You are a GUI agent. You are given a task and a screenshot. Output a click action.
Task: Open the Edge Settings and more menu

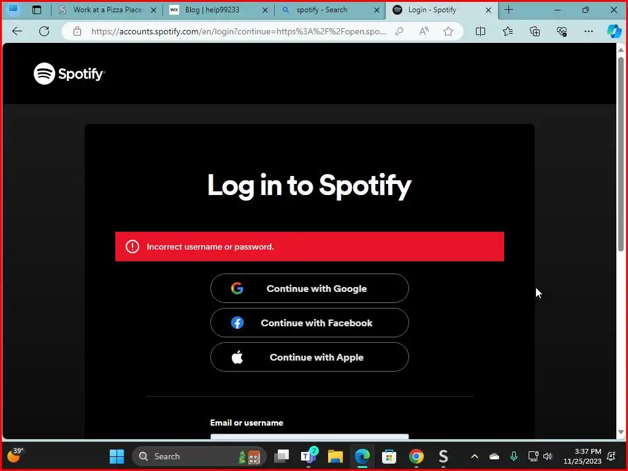[x=588, y=31]
